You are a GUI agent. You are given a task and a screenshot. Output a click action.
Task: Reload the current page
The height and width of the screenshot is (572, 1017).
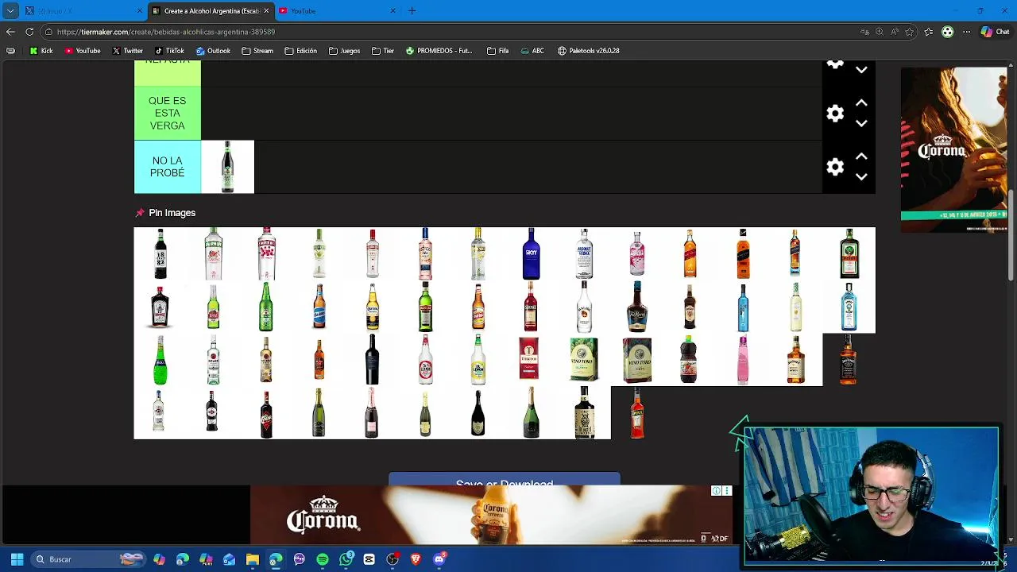point(29,32)
